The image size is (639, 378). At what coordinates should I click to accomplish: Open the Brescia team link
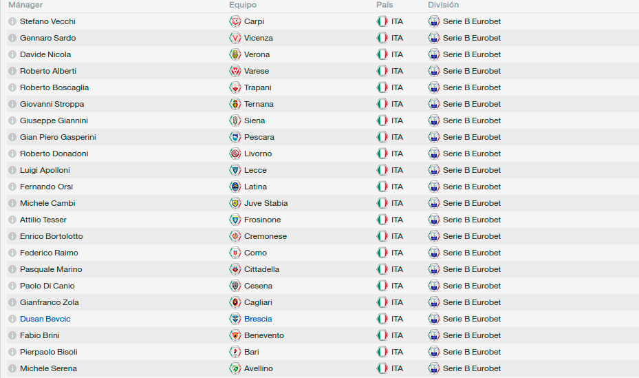pyautogui.click(x=258, y=319)
